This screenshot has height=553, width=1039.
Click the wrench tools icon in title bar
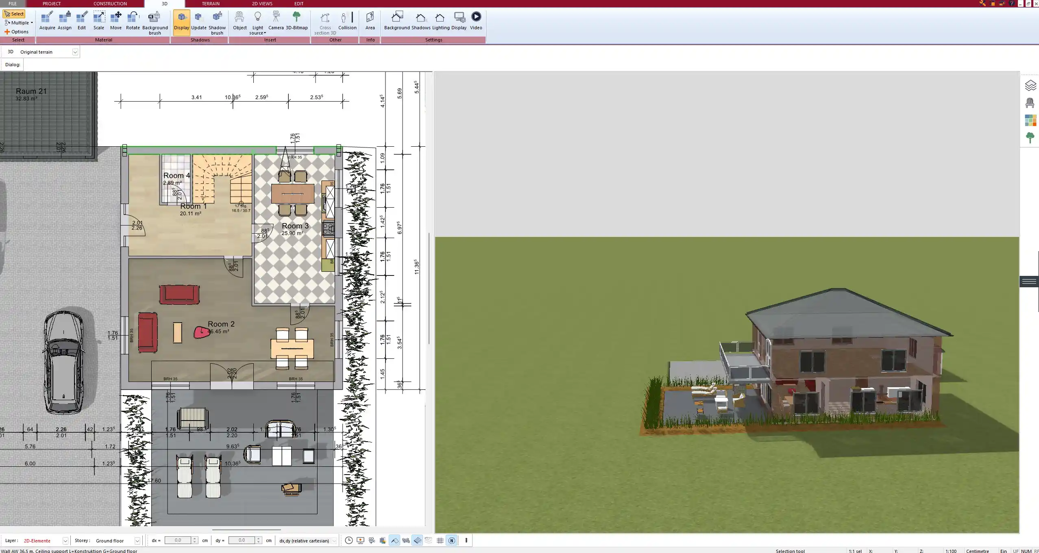(x=982, y=4)
